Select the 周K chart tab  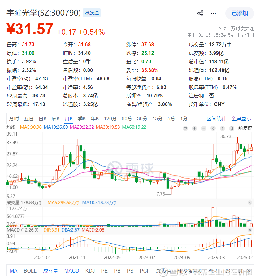point(56,118)
